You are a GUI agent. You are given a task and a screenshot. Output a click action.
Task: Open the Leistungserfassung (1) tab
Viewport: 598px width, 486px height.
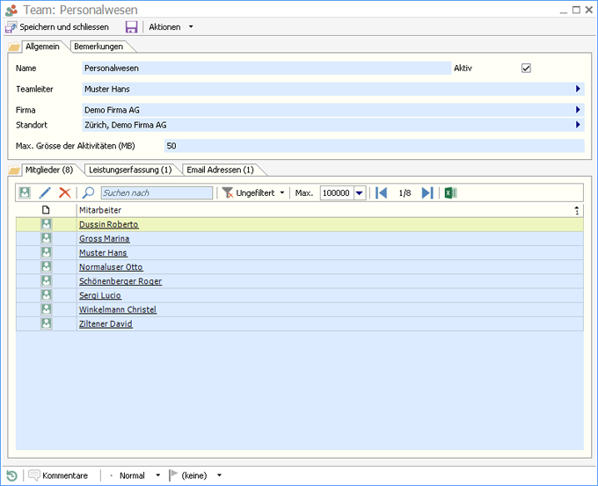[x=130, y=170]
